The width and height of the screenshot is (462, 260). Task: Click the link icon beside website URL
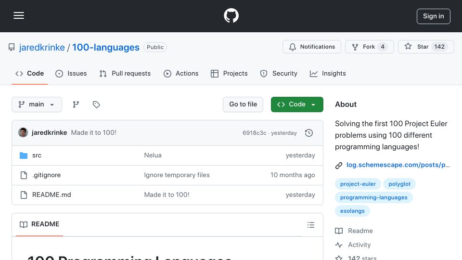(x=339, y=165)
